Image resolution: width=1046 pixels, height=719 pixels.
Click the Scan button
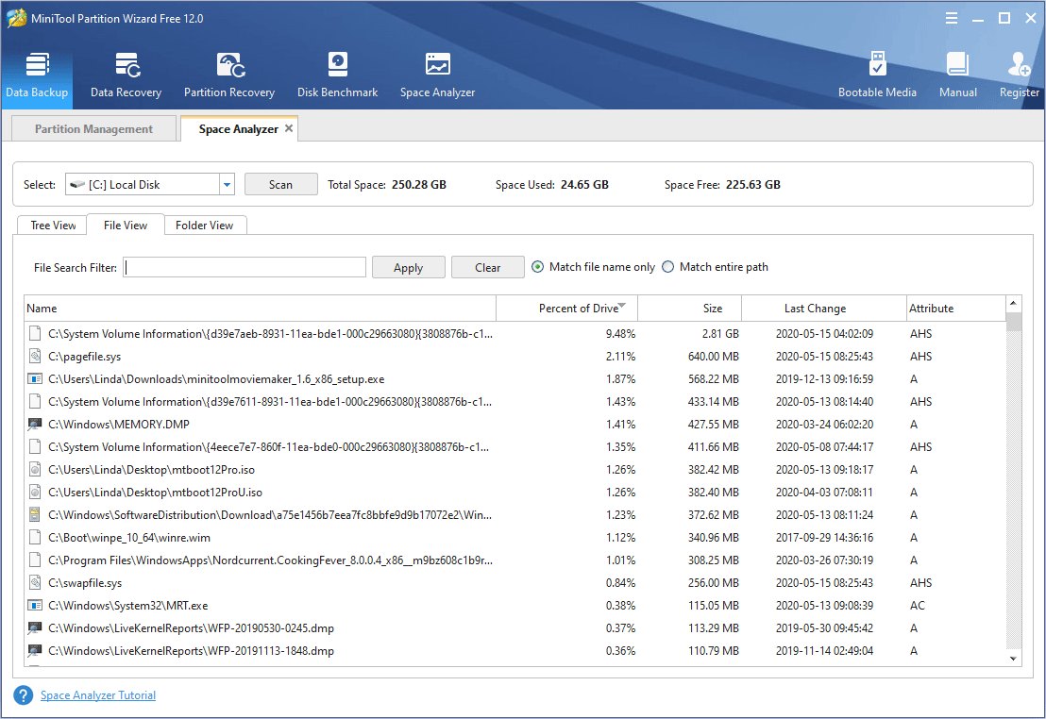click(280, 185)
